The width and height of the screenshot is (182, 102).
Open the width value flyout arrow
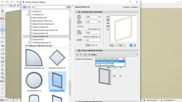100,17
